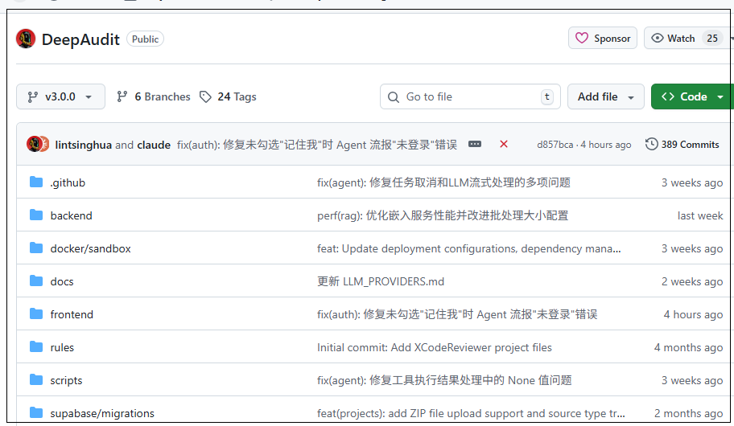
Task: Click the tag icon beside 24 Tags
Action: [x=205, y=96]
